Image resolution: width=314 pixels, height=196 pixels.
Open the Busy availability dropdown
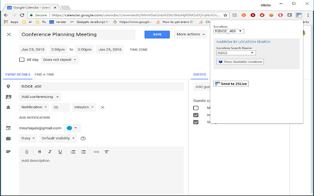click(x=28, y=138)
